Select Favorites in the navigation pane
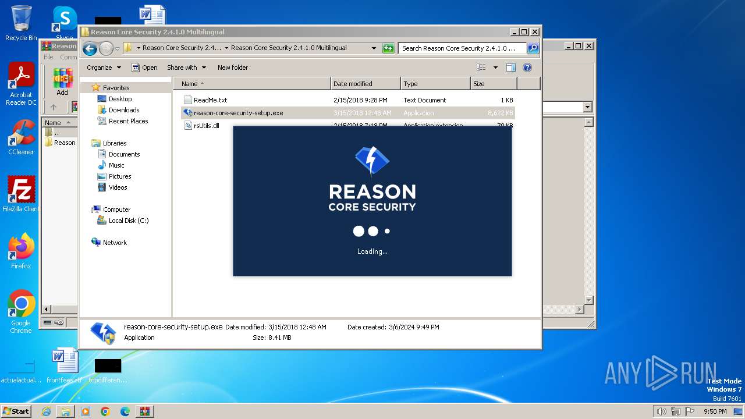The height and width of the screenshot is (419, 745). (116, 88)
